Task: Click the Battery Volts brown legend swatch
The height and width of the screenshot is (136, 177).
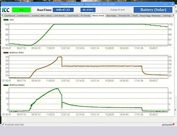Action: [x=6, y=53]
